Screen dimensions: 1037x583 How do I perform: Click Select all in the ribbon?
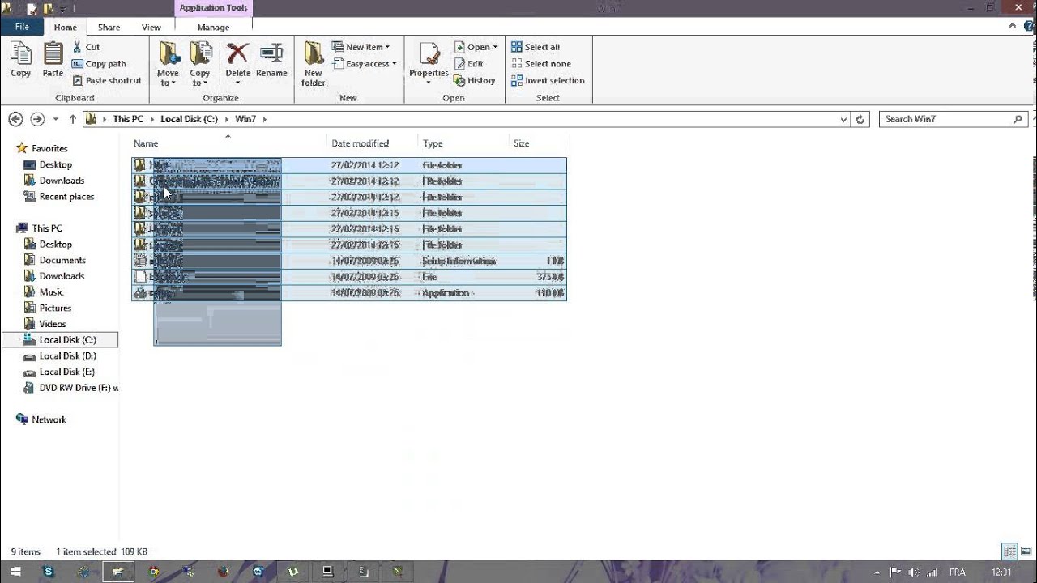point(536,47)
